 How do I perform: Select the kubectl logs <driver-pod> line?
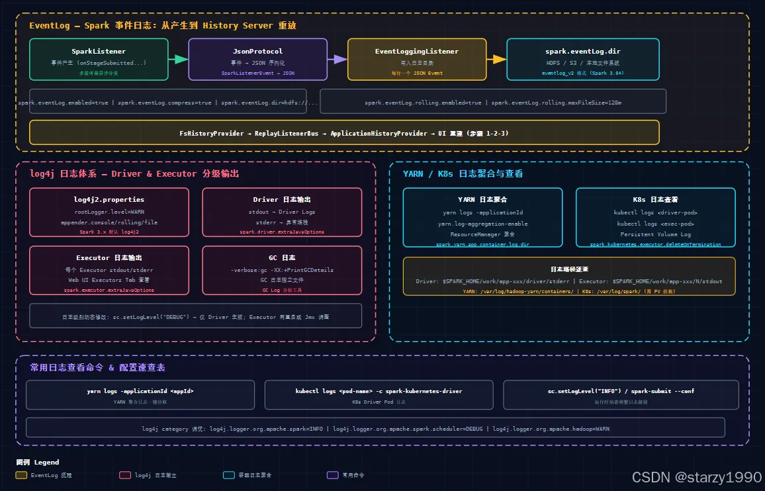pyautogui.click(x=655, y=212)
